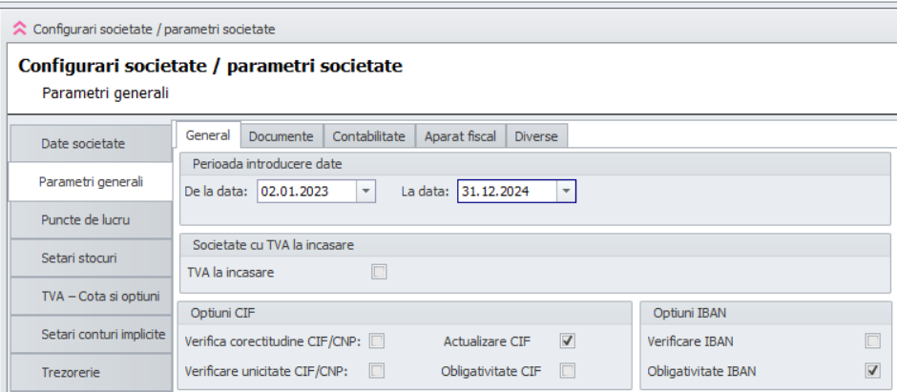
Task: Select the Aparat fiscal tab
Action: pos(460,136)
